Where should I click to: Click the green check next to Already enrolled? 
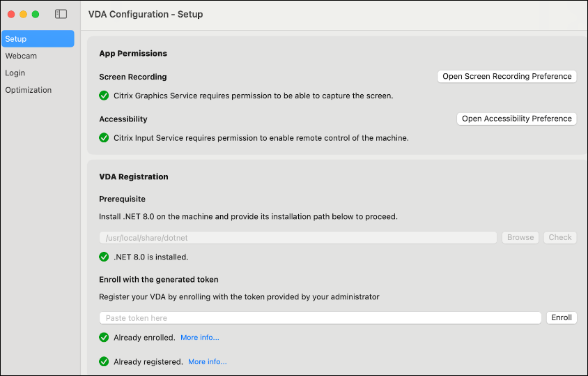pos(104,338)
